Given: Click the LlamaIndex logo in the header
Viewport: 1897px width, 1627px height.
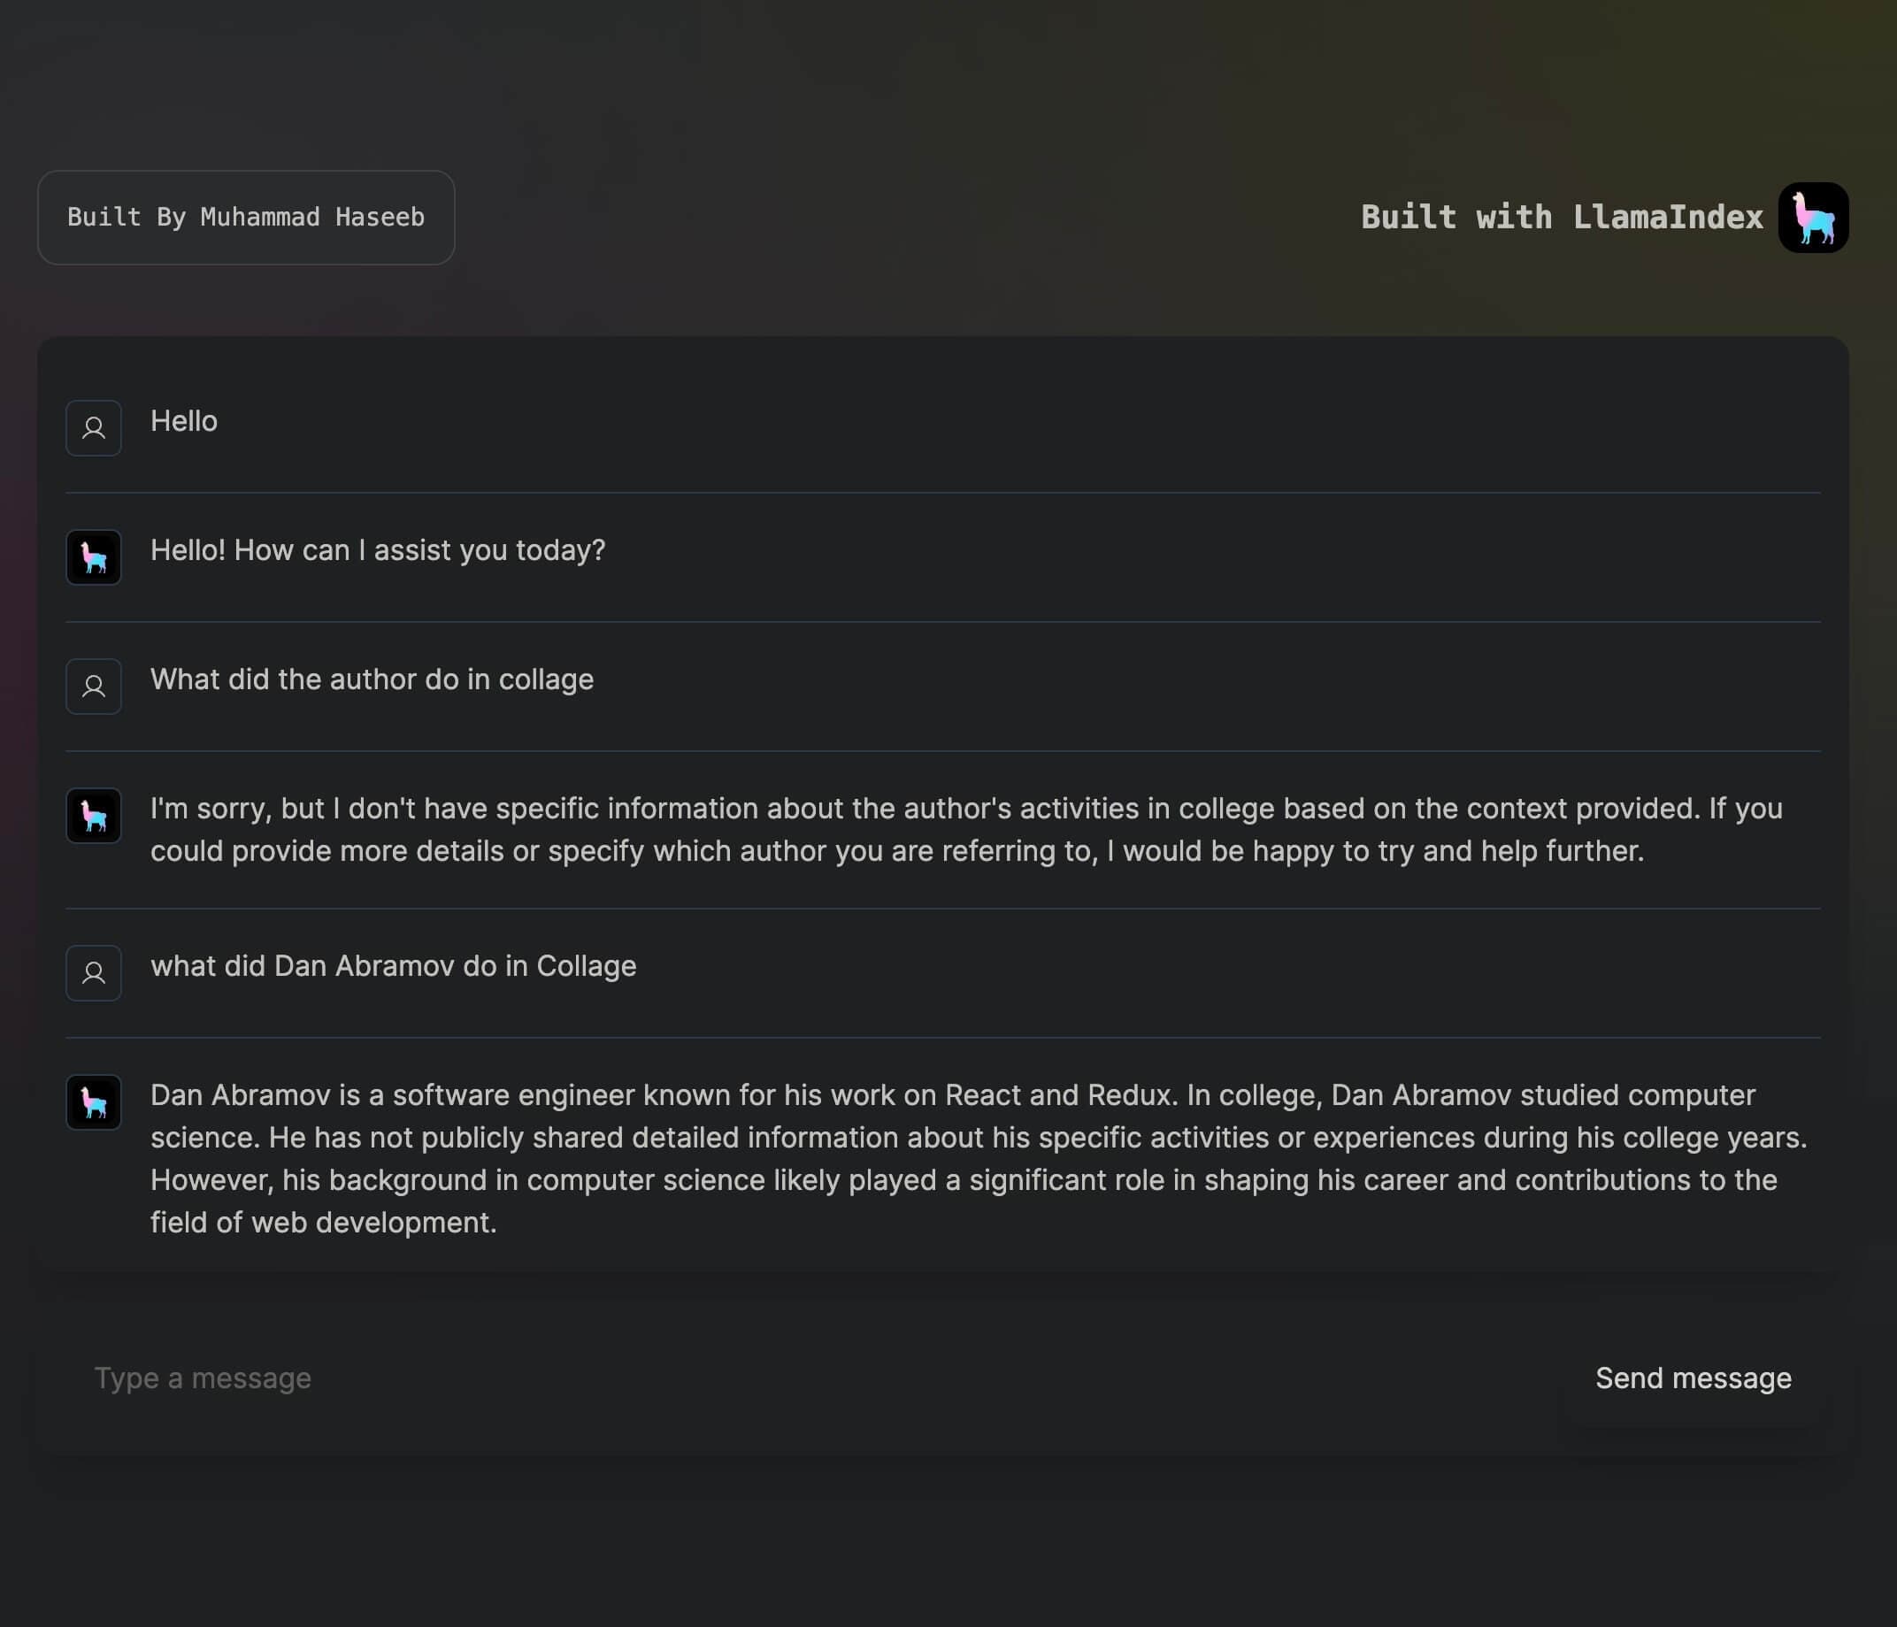Looking at the screenshot, I should (x=1813, y=218).
